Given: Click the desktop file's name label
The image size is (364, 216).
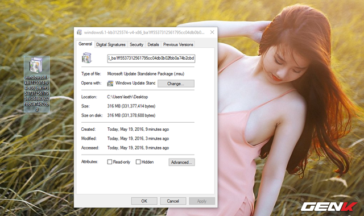Looking at the screenshot, I should [x=36, y=93].
